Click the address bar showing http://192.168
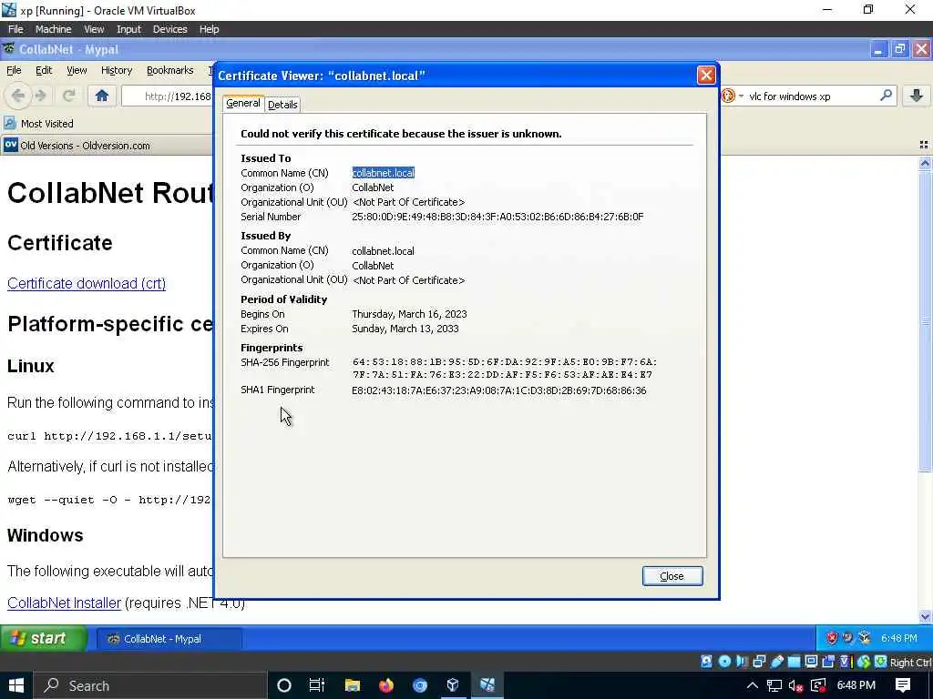933x699 pixels. point(168,96)
